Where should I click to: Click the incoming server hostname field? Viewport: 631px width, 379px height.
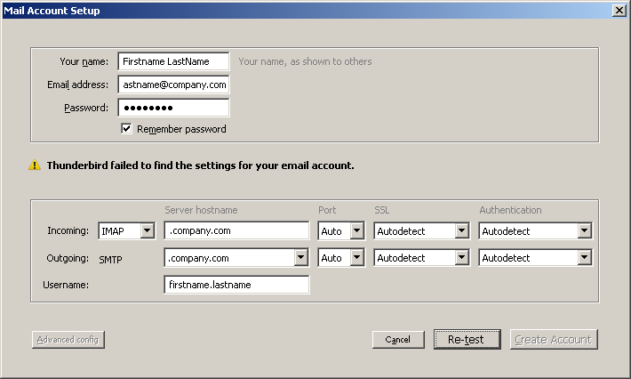(236, 231)
